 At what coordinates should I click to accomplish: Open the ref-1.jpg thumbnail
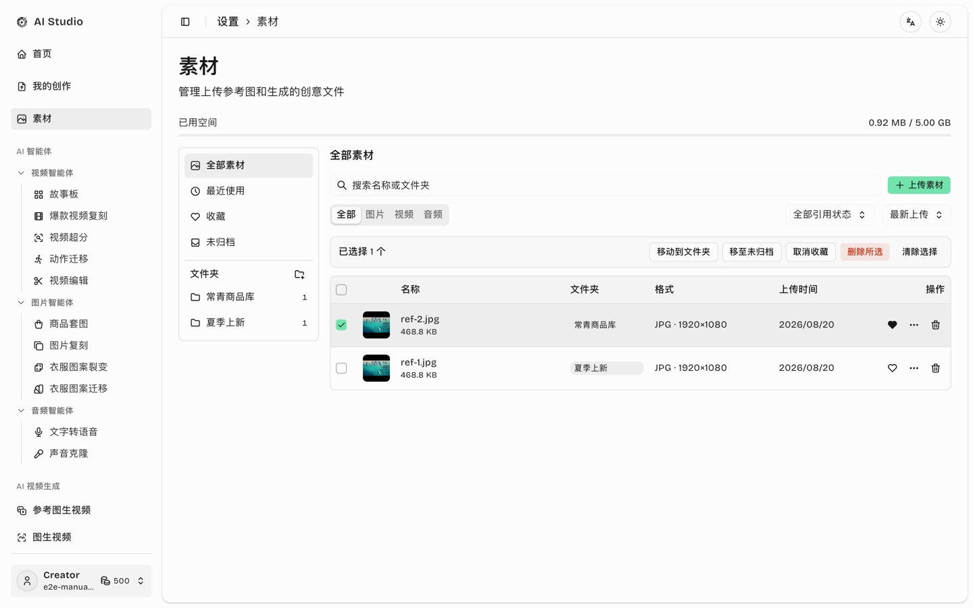click(x=376, y=368)
